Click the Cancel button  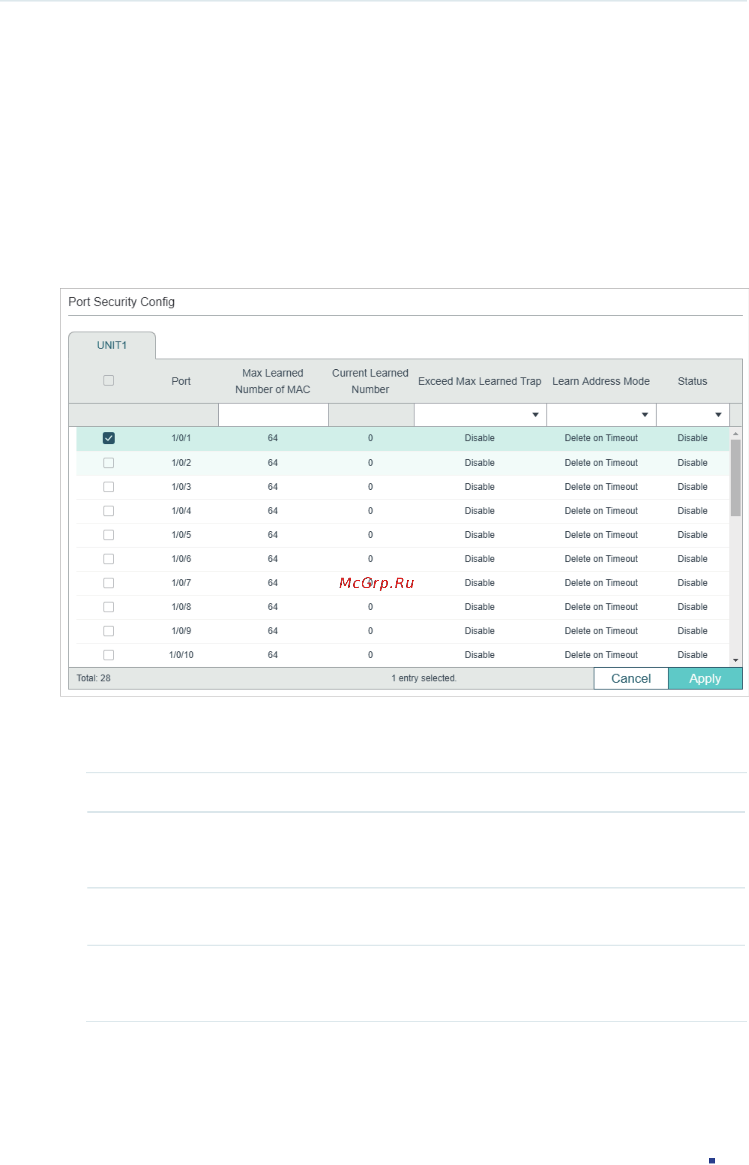pyautogui.click(x=631, y=678)
